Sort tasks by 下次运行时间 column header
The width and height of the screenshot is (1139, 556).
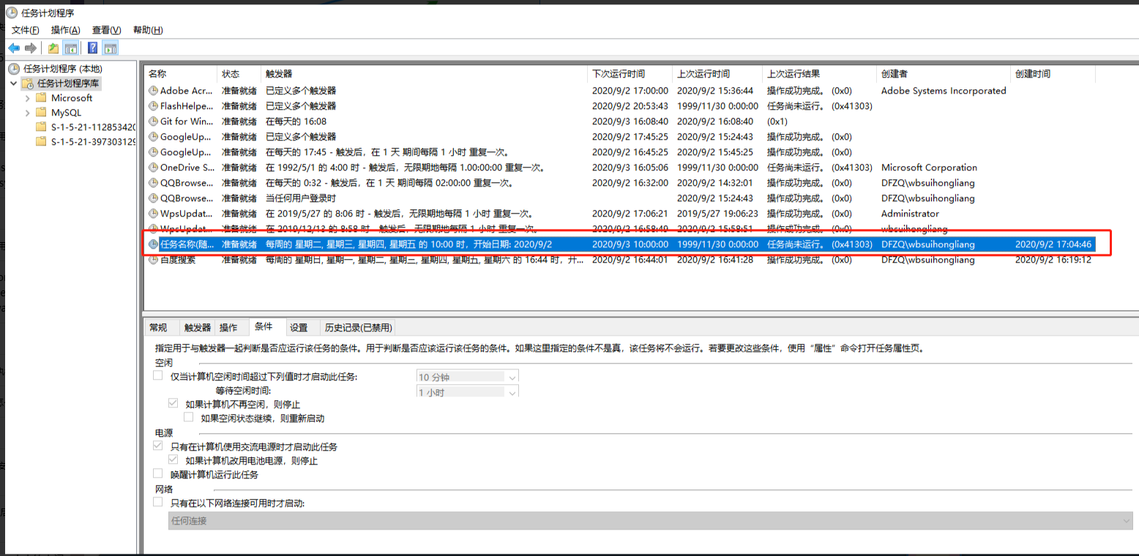[619, 74]
